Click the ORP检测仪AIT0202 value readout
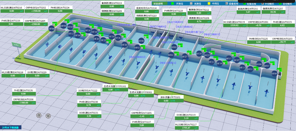 pos(36,11)
